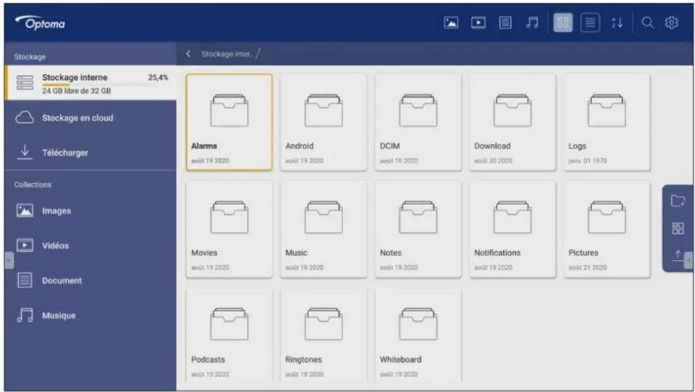Click the document filter icon in top toolbar
695x392 pixels.
pos(505,23)
